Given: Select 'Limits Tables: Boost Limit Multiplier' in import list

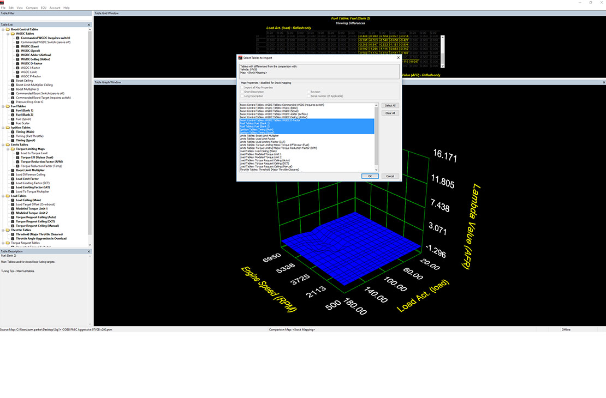Looking at the screenshot, I should (x=307, y=136).
